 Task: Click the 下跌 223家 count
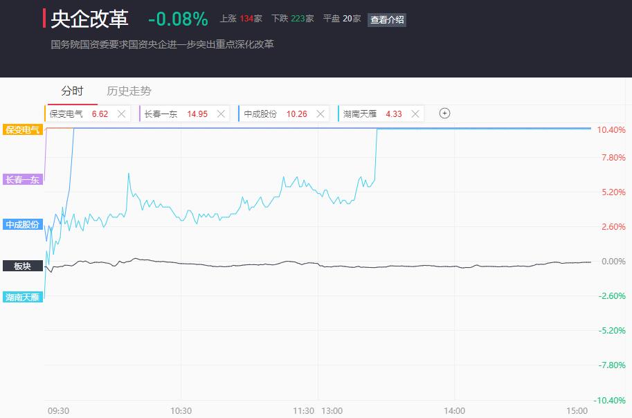click(292, 19)
